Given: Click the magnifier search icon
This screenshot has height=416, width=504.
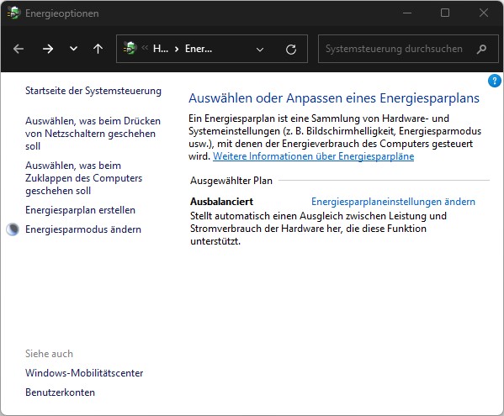Looking at the screenshot, I should pos(481,49).
